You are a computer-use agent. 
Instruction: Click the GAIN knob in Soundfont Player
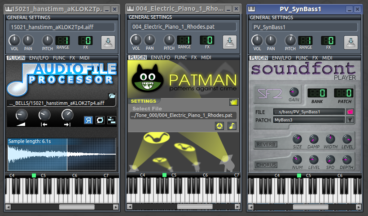294,91
